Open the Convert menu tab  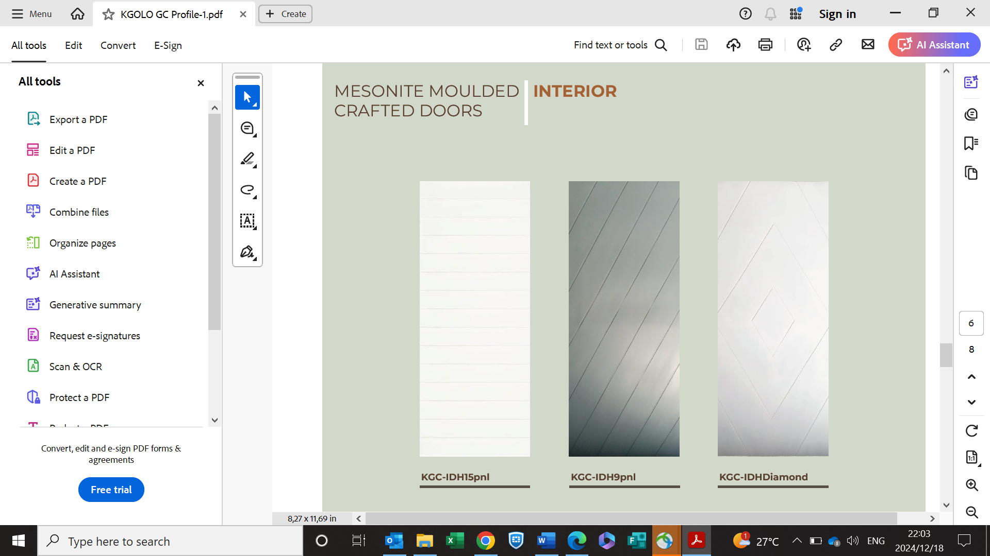click(118, 45)
